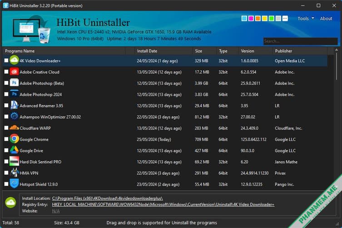The image size is (342, 228).
Task: Choose the light blue theme color swatch
Action: click(x=244, y=19)
